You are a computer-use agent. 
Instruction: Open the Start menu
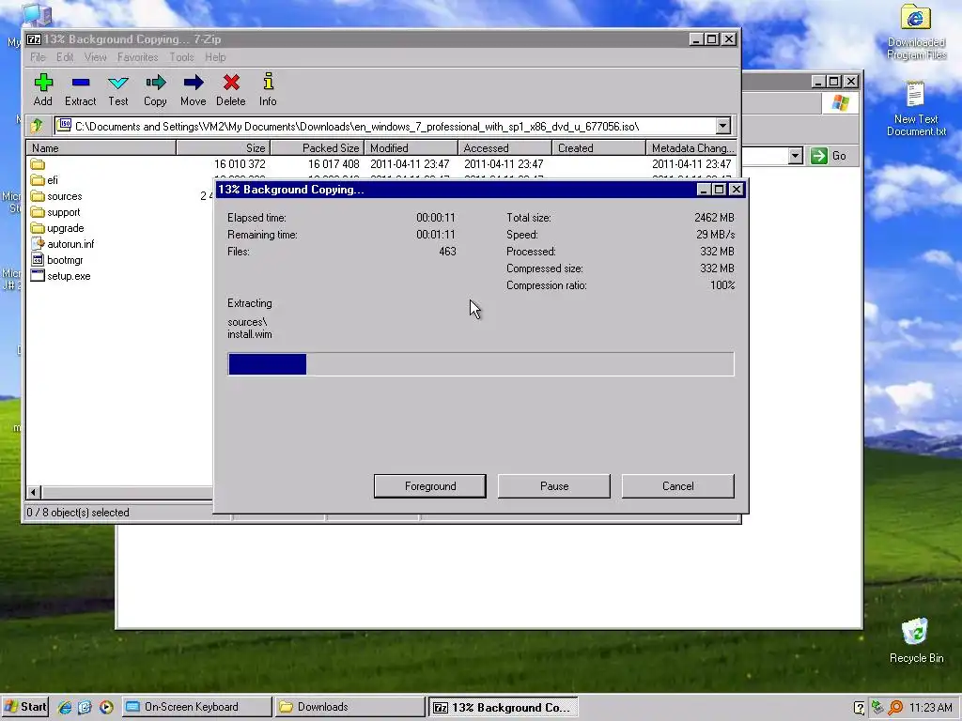(24, 707)
